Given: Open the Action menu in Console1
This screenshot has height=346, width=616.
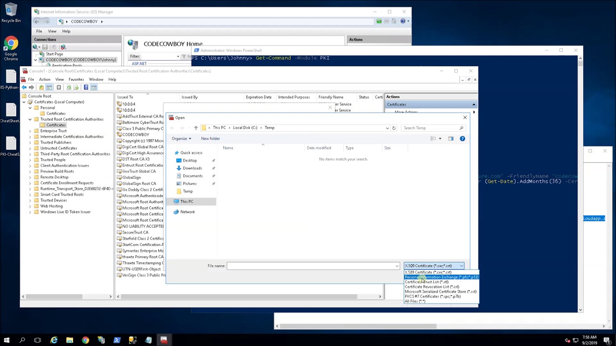Looking at the screenshot, I should pos(45,79).
